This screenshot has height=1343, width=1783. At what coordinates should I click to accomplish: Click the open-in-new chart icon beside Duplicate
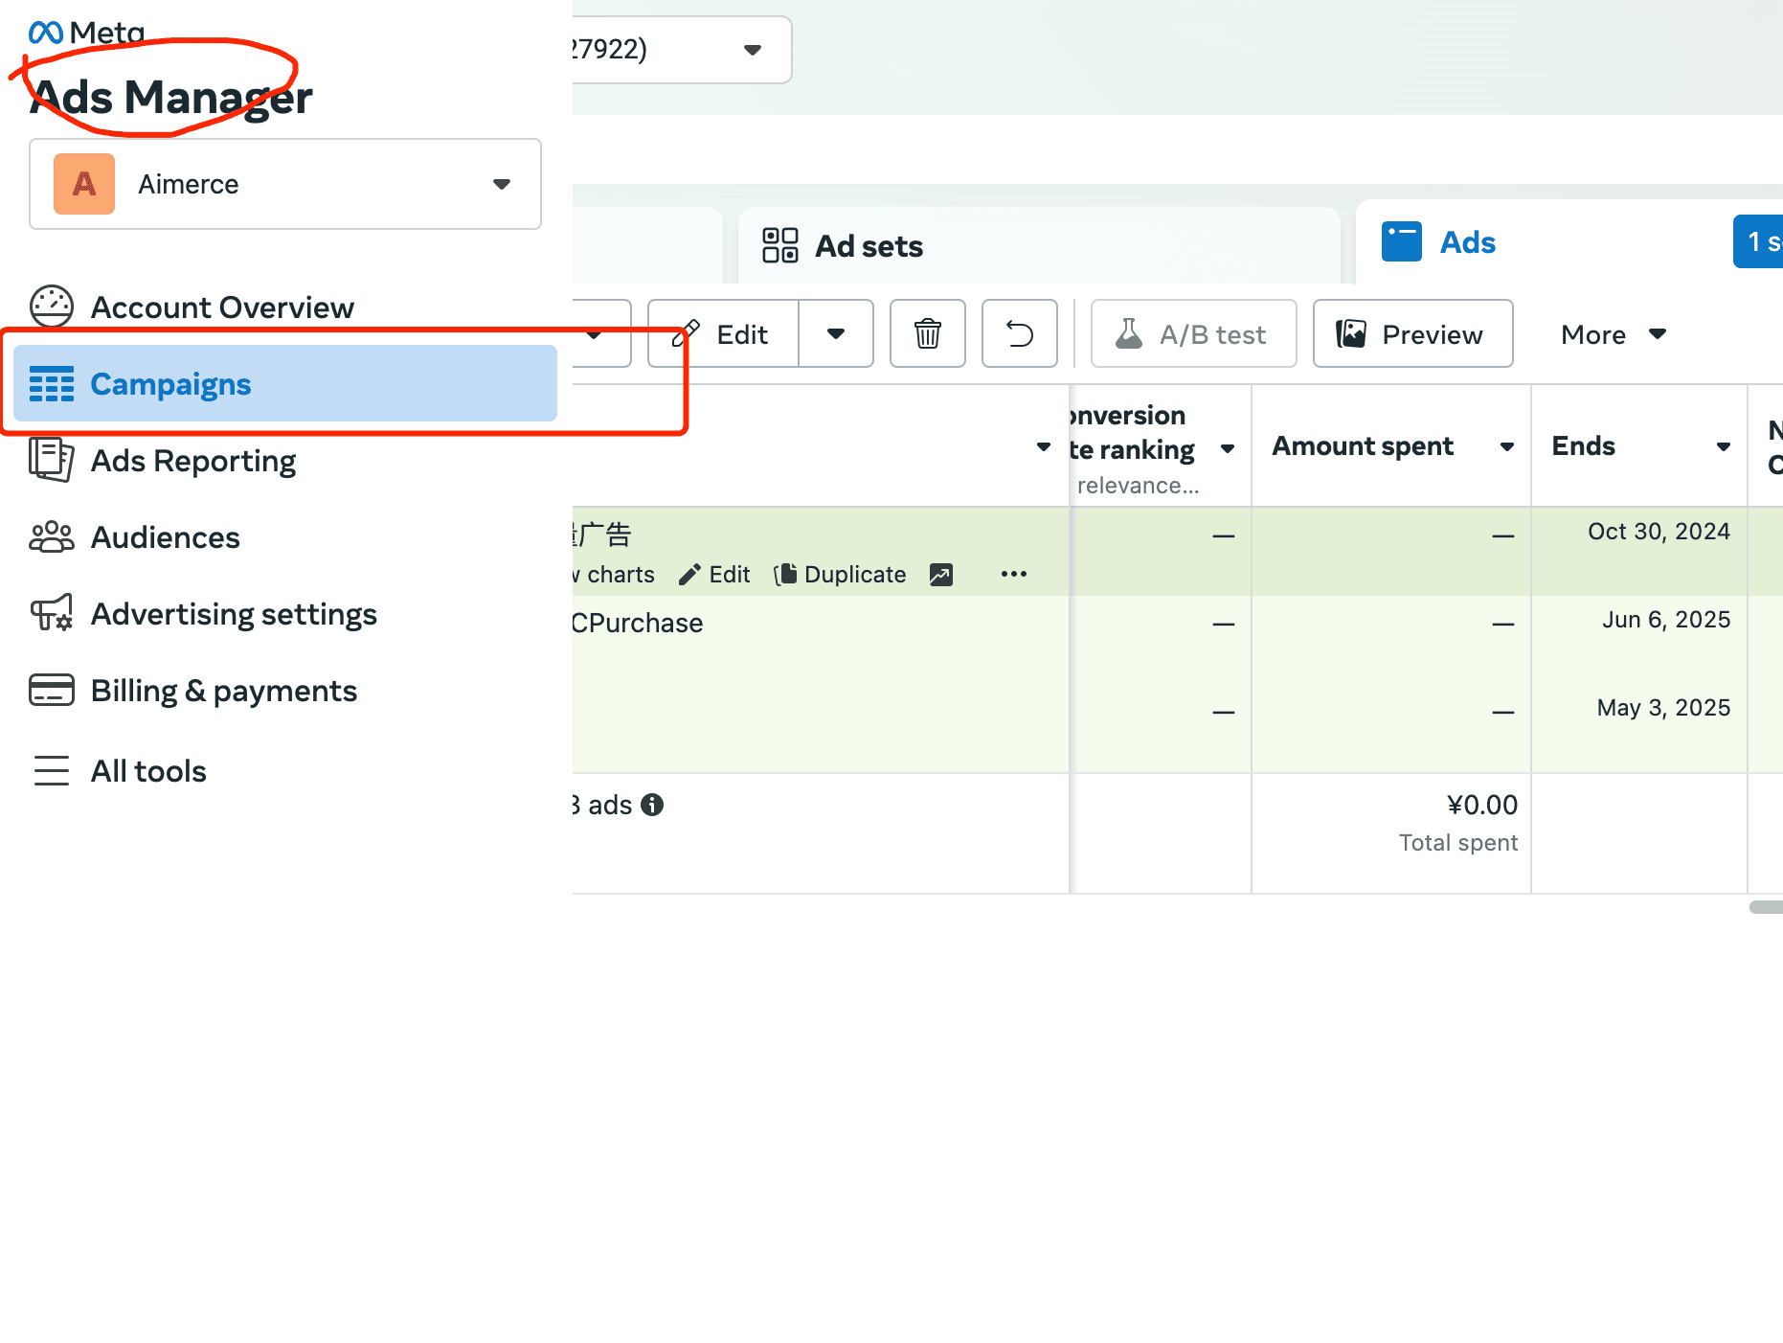940,574
